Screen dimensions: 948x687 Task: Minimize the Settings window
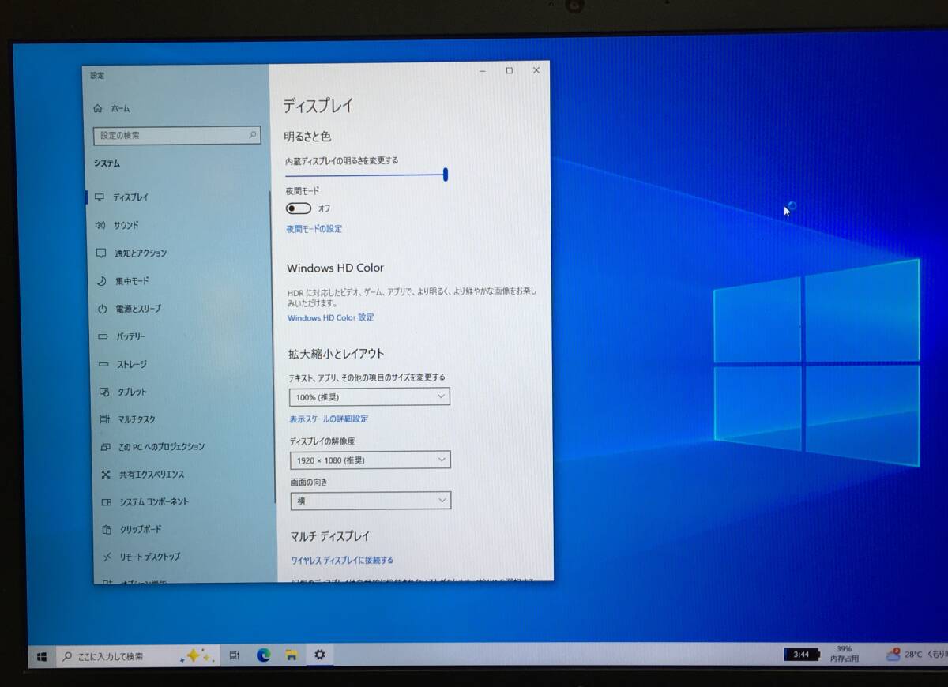coord(482,71)
